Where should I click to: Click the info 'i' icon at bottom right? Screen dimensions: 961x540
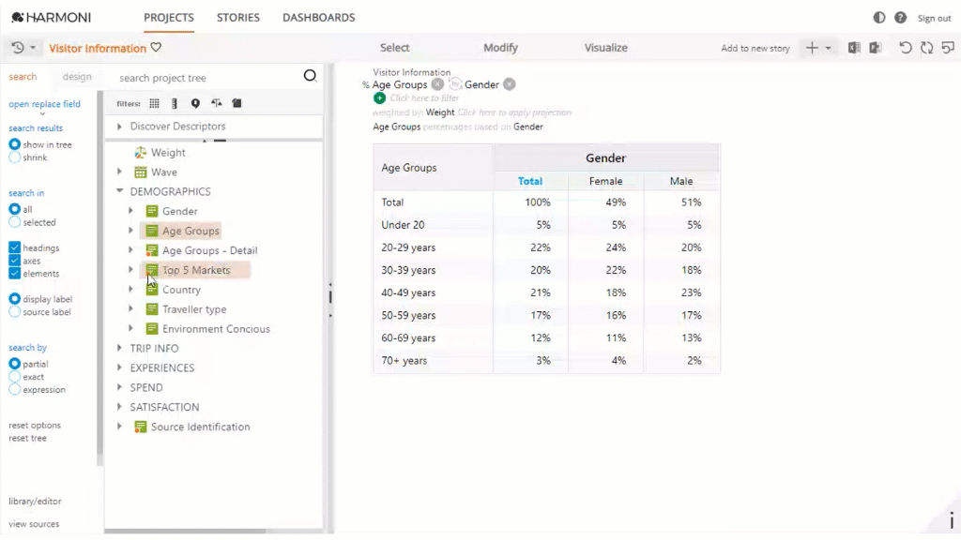click(x=952, y=520)
